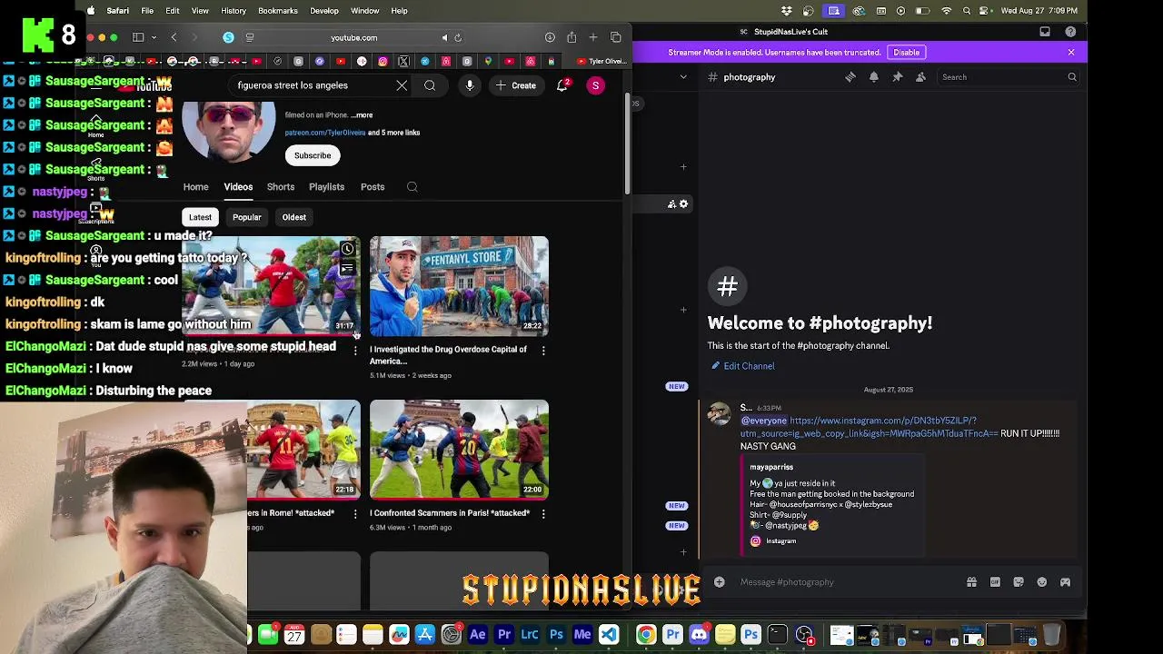1163x654 pixels.
Task: Attach a file with Discord's plus button
Action: point(720,582)
